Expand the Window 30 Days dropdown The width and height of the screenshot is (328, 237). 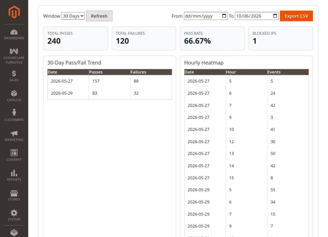point(73,16)
